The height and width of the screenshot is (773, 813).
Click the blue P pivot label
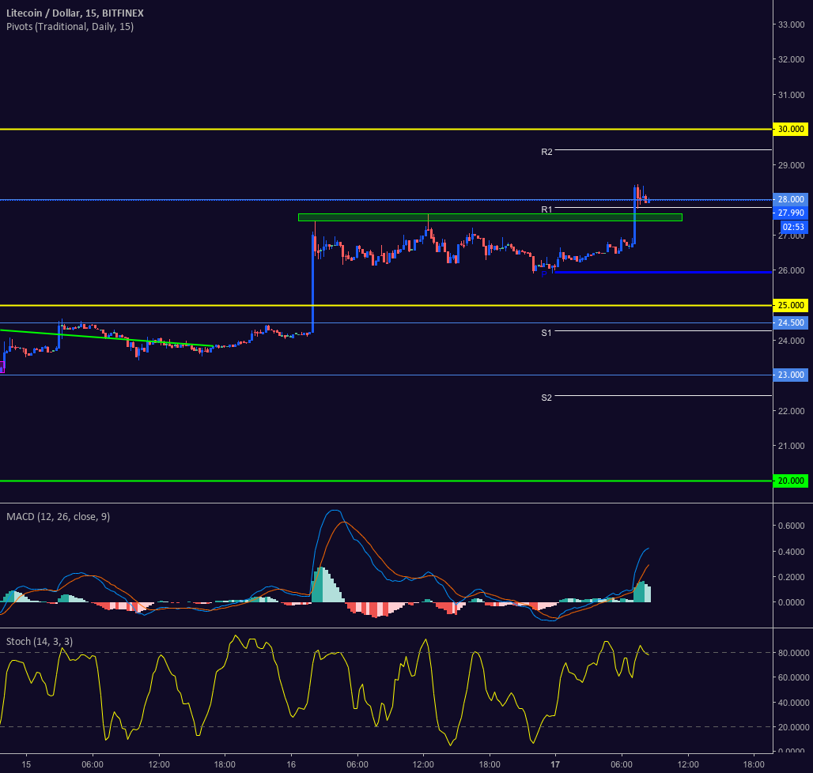coord(543,274)
